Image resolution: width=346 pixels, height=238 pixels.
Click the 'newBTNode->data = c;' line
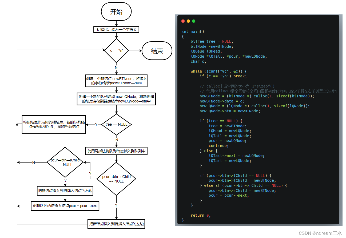tap(222, 101)
